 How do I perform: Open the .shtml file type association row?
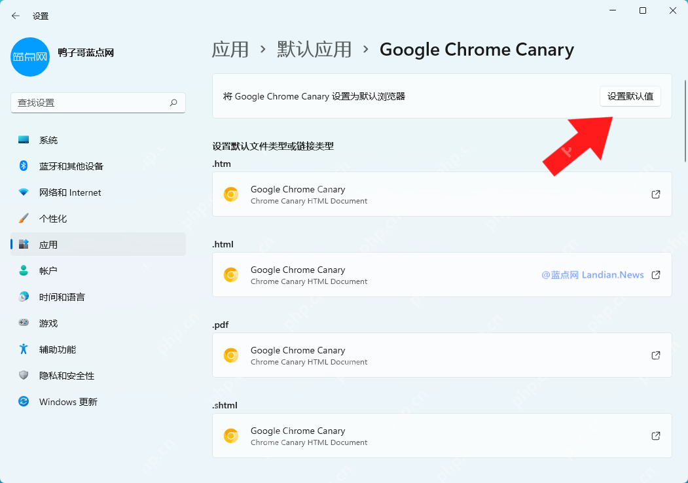(x=442, y=436)
